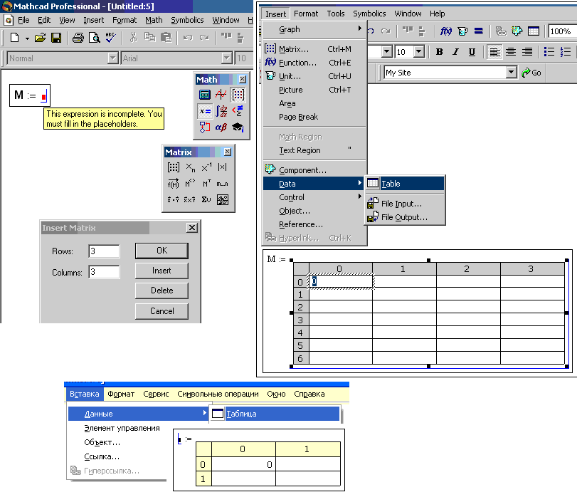
Task: Expand the Graph submenu
Action: (314, 29)
